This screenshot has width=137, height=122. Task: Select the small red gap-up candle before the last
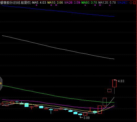pyautogui.click(x=109, y=91)
